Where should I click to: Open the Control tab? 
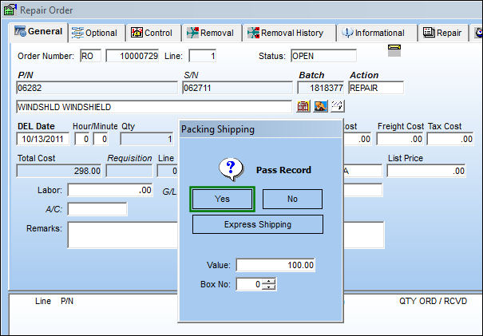pos(153,33)
